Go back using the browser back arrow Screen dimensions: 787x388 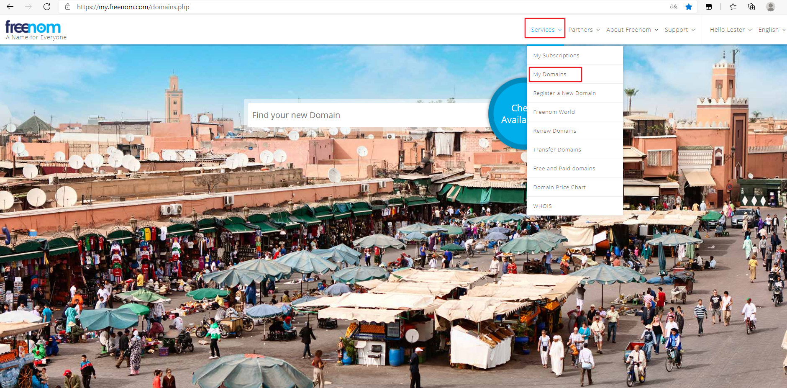pos(10,7)
